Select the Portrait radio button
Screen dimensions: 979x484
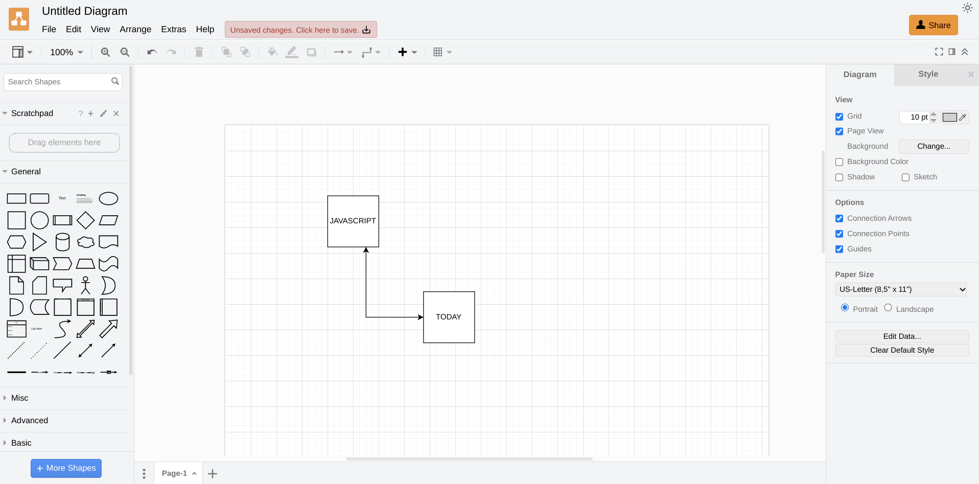(x=845, y=308)
